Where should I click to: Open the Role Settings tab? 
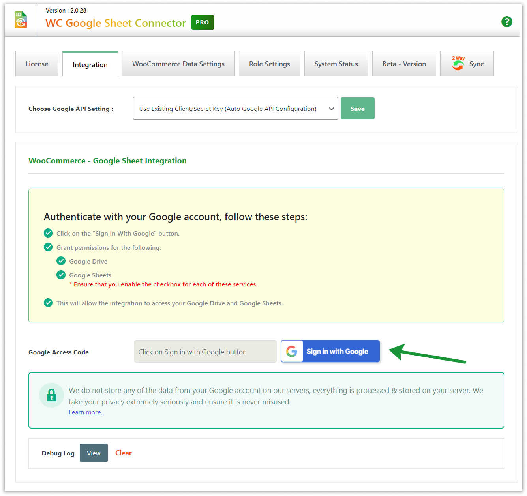(x=269, y=64)
